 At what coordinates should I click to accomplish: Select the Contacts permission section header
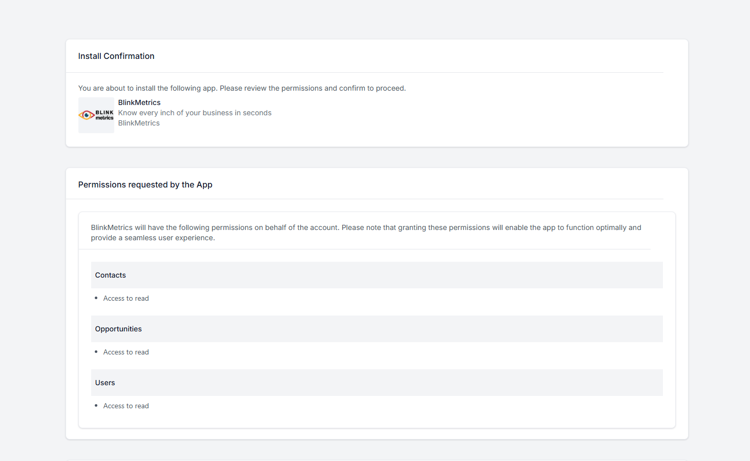377,275
